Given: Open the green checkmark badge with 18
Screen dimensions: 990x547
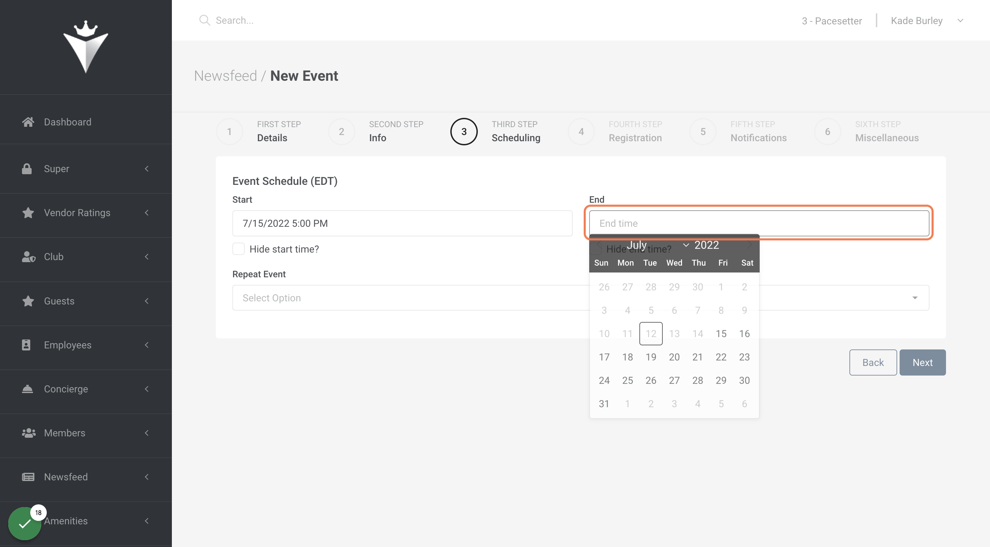Looking at the screenshot, I should point(25,523).
